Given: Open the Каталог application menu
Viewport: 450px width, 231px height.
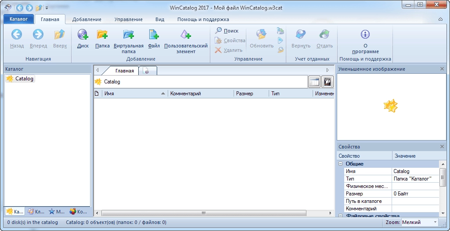Looking at the screenshot, I should coord(18,19).
